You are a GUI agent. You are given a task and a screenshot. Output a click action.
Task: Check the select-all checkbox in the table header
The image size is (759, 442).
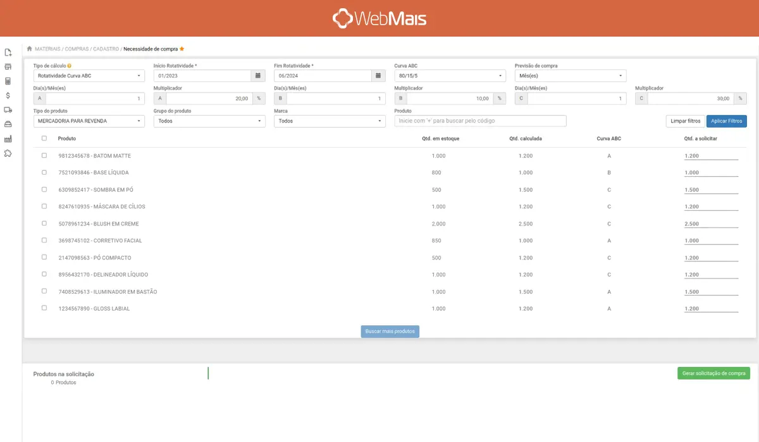point(44,138)
